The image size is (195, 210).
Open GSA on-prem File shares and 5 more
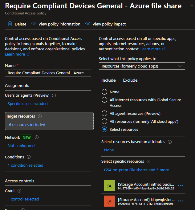click(136, 170)
